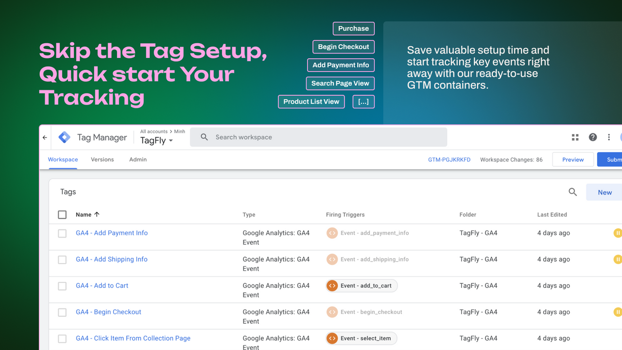Viewport: 622px width, 350px height.
Task: Click the Preview button
Action: 573,159
